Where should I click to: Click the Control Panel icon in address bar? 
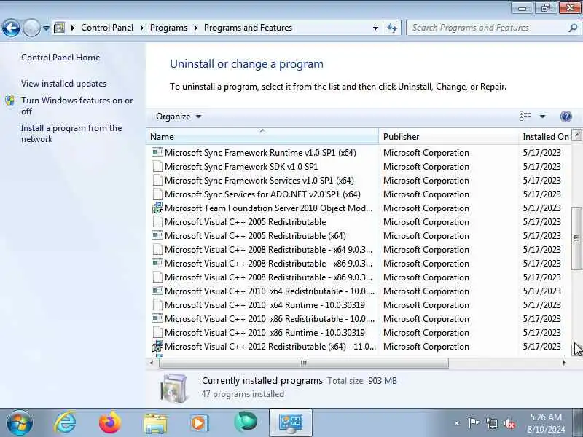click(x=60, y=28)
